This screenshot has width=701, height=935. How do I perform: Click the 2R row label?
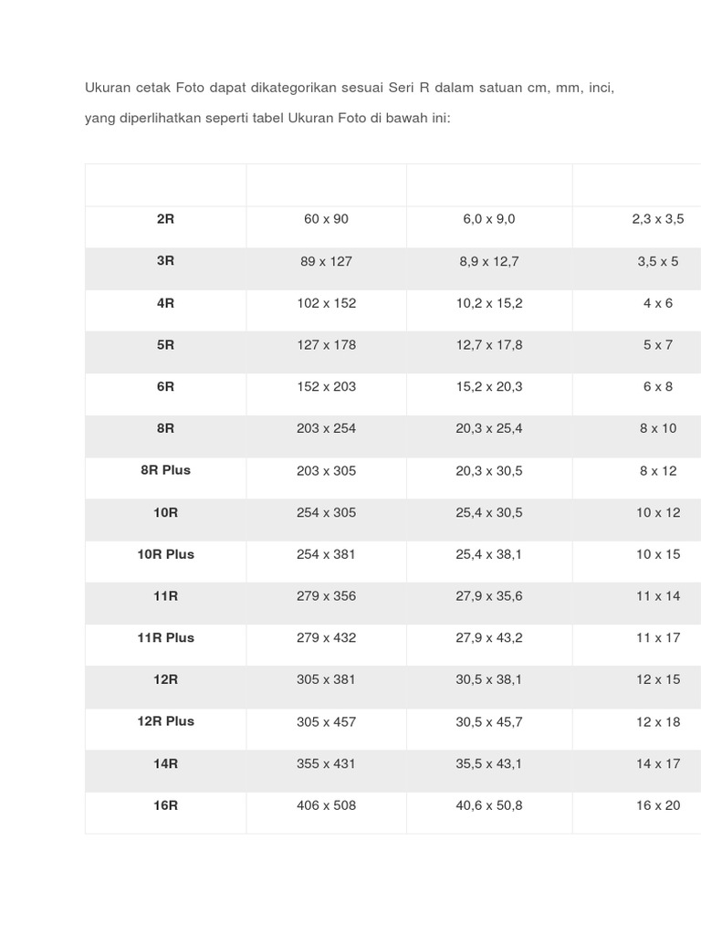165,219
